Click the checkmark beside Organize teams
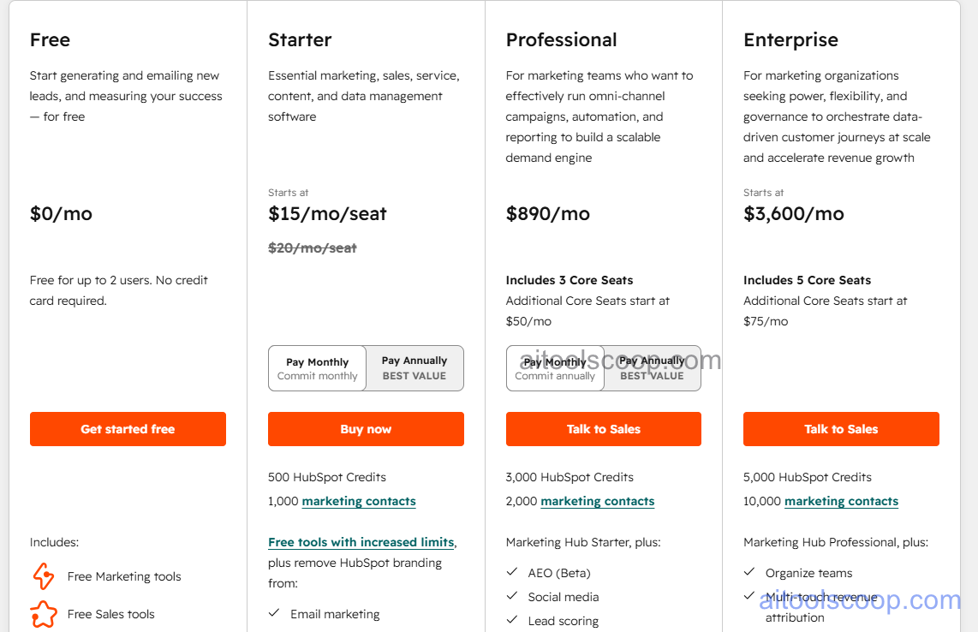Viewport: 978px width, 632px height. click(x=749, y=572)
